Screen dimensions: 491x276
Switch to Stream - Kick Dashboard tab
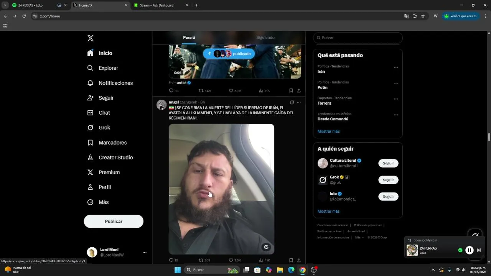coord(161,5)
